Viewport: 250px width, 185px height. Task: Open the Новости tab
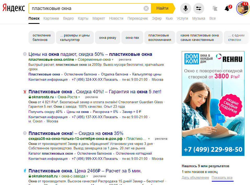point(116,18)
